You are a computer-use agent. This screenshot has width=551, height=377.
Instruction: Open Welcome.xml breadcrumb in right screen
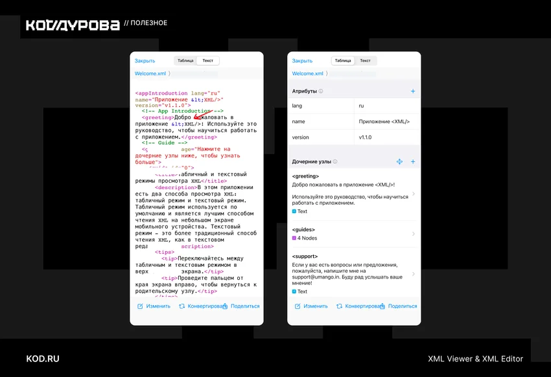click(308, 73)
